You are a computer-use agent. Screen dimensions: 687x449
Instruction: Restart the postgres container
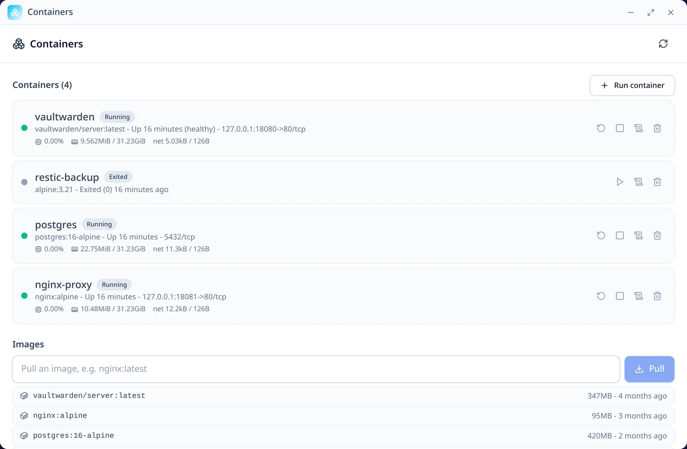click(601, 235)
